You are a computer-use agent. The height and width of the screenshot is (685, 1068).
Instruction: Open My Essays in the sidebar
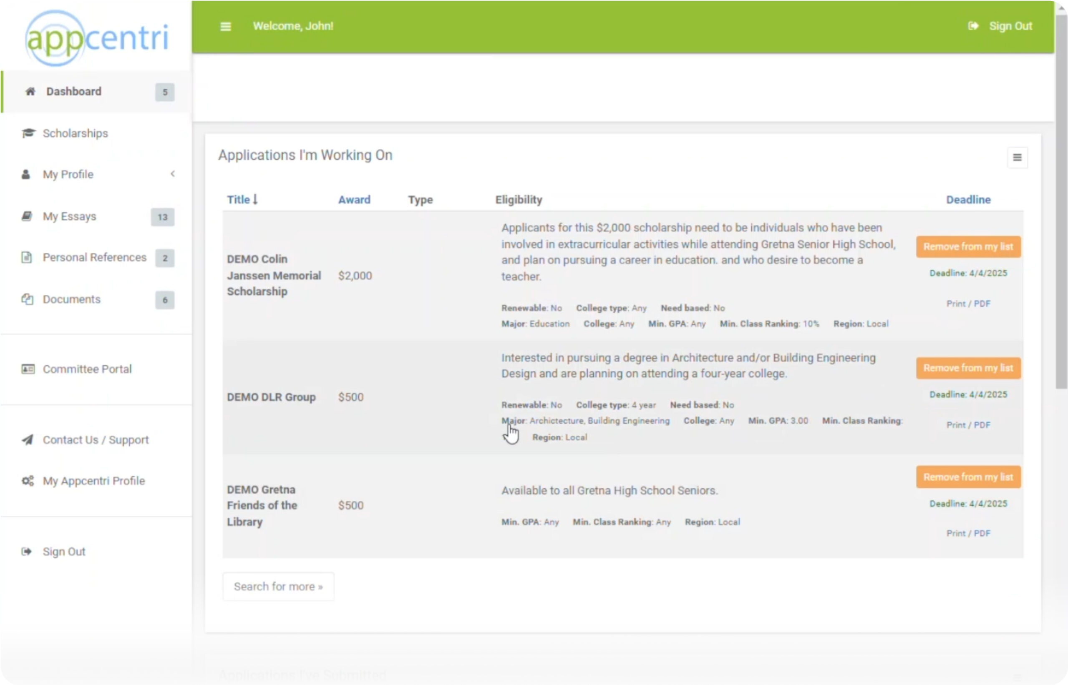pyautogui.click(x=96, y=216)
